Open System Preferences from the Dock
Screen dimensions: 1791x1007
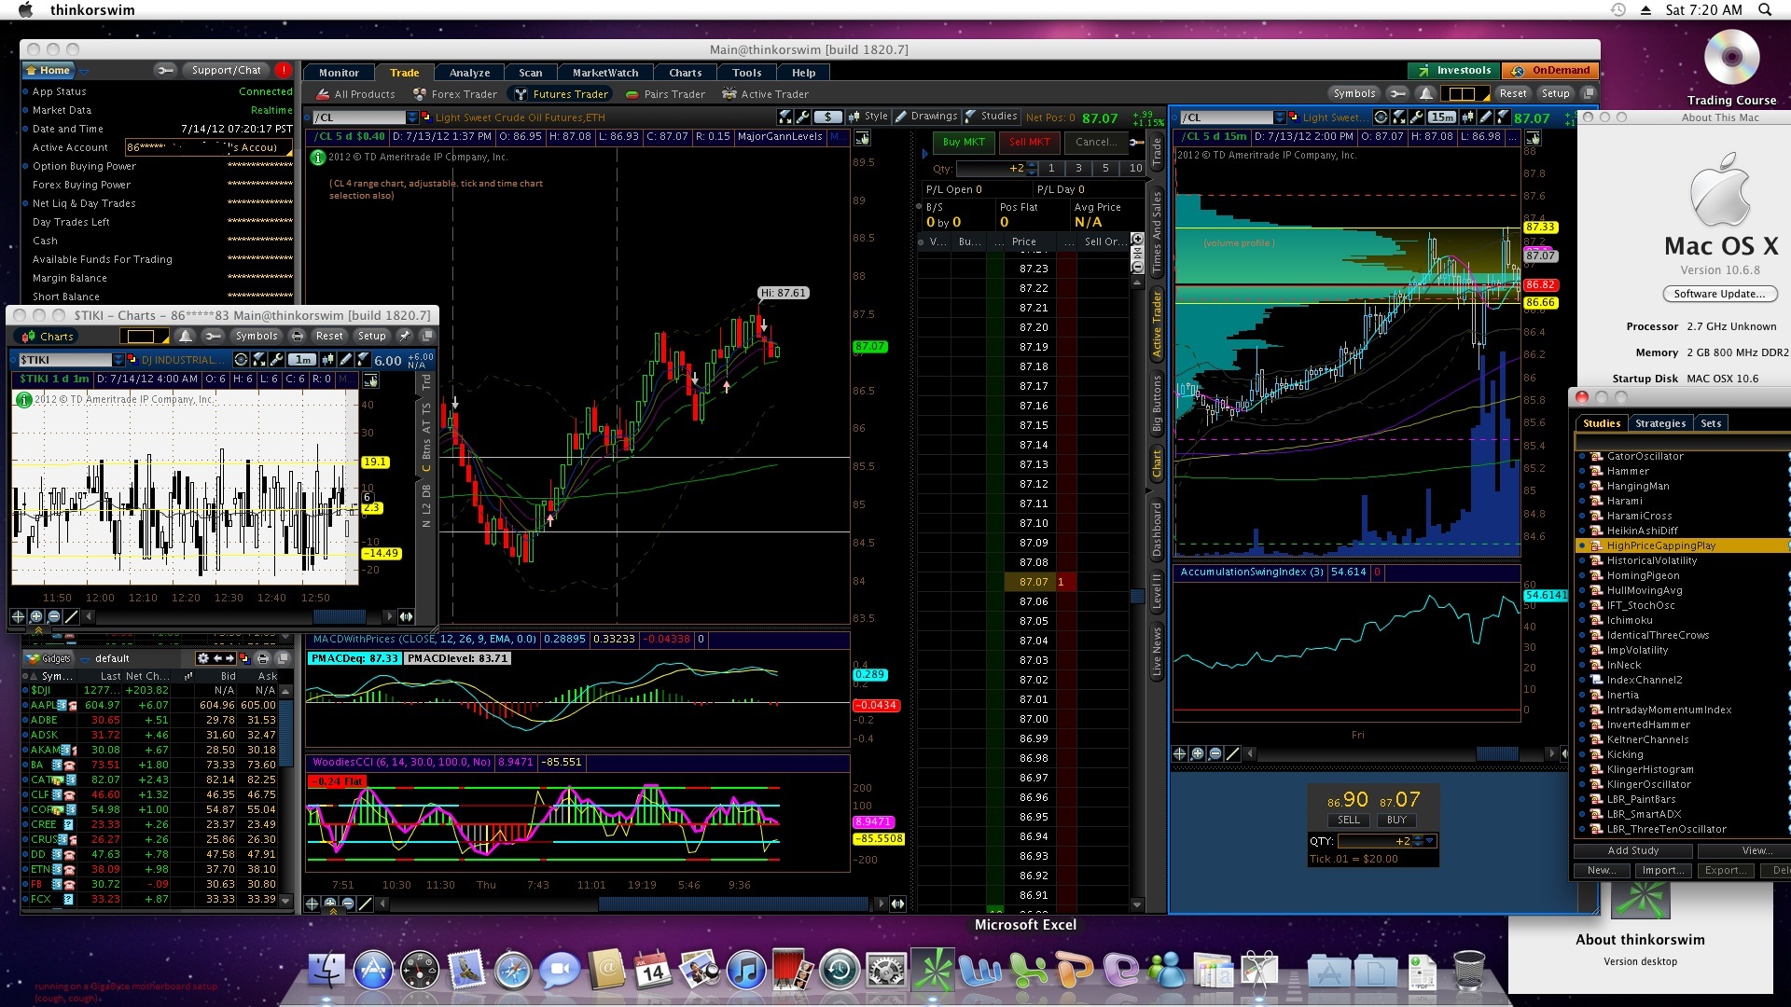(885, 971)
